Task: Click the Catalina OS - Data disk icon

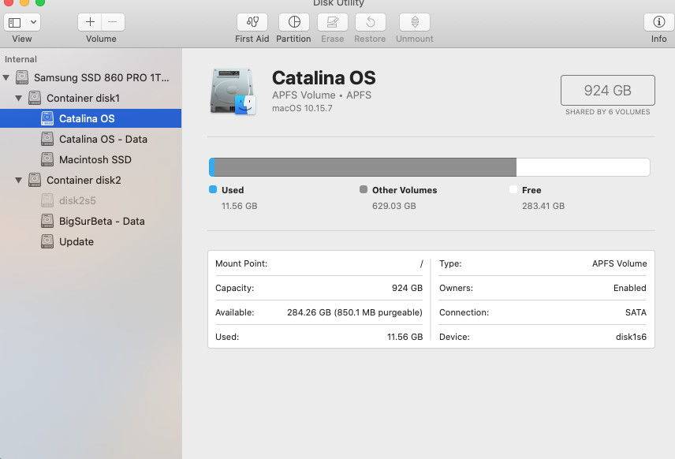Action: pos(47,139)
